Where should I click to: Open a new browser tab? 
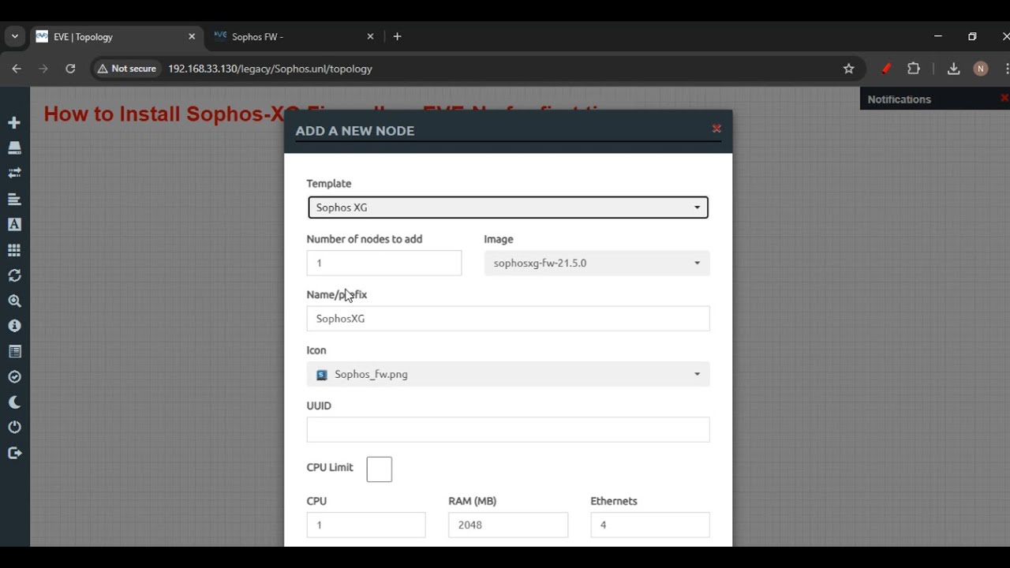397,36
